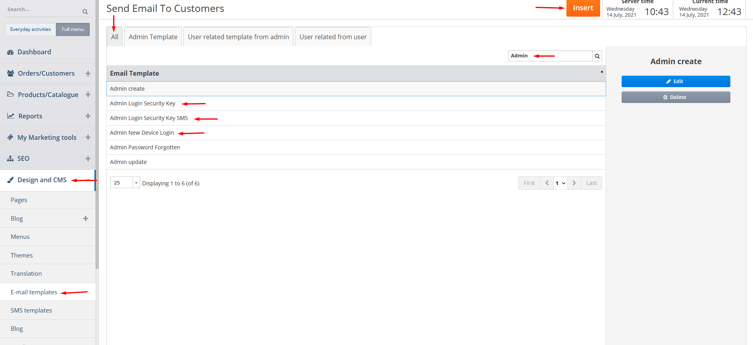Click the blue Edit button
Screen dimensions: 753x345
pyautogui.click(x=676, y=81)
